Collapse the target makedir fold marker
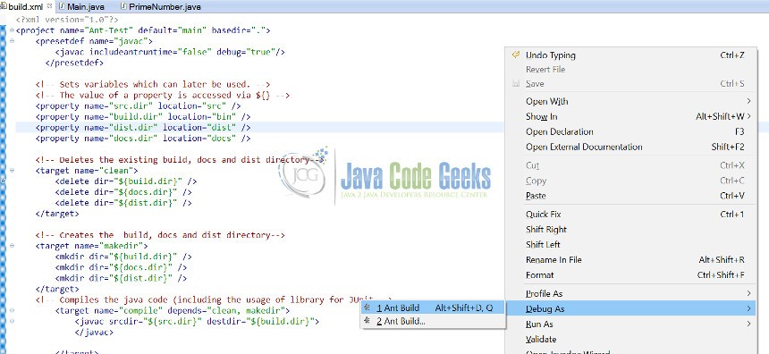The image size is (769, 354). [12, 246]
